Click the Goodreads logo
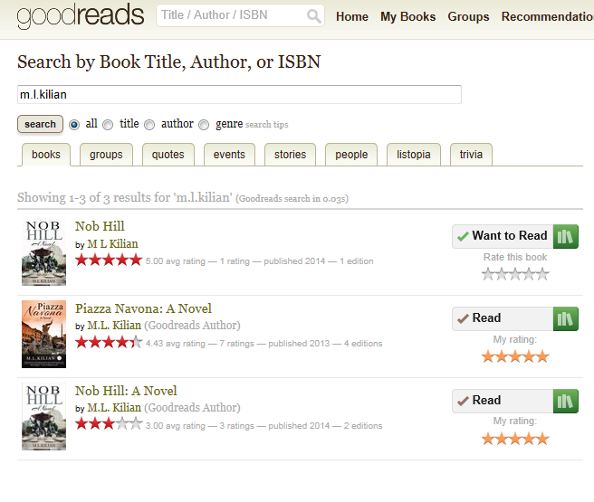This screenshot has width=594, height=502. pos(80,16)
